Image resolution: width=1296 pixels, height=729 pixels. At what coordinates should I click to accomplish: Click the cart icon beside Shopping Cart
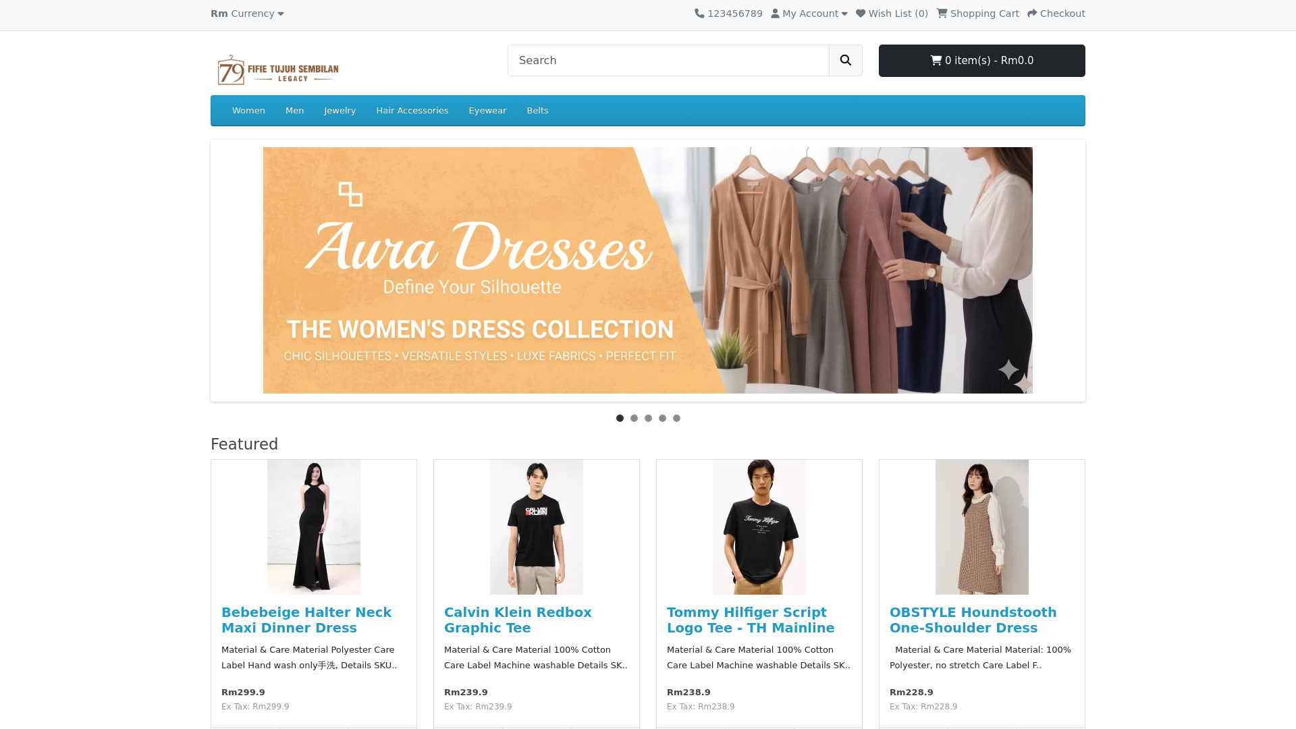pyautogui.click(x=942, y=13)
